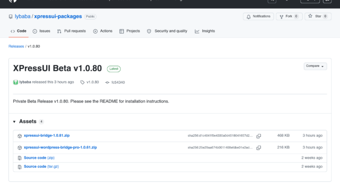Download Source code (tar.gz)

point(41,167)
